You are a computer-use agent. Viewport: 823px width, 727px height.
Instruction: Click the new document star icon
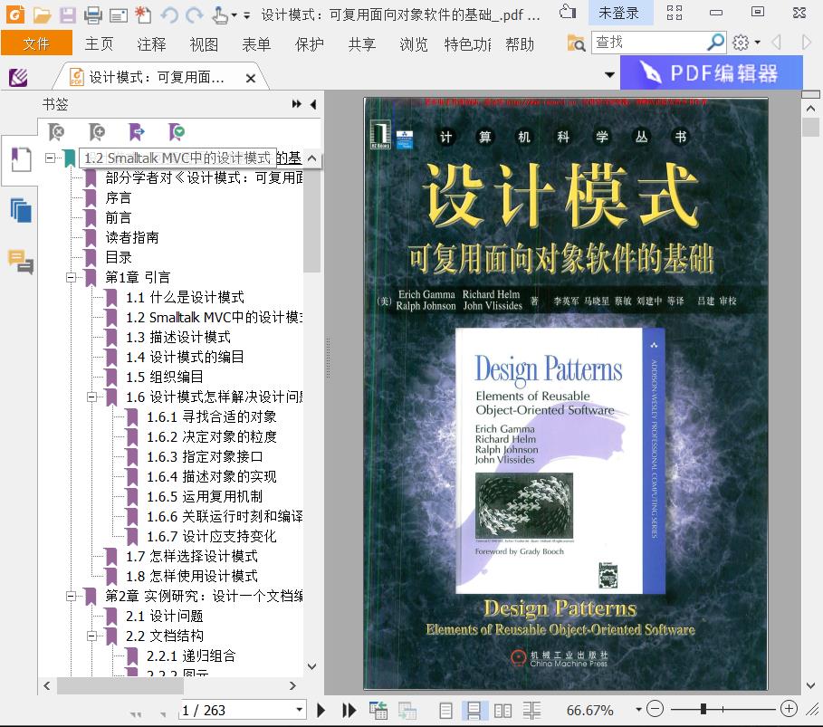(x=143, y=14)
